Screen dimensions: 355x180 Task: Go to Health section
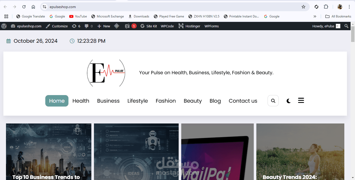coord(81,101)
